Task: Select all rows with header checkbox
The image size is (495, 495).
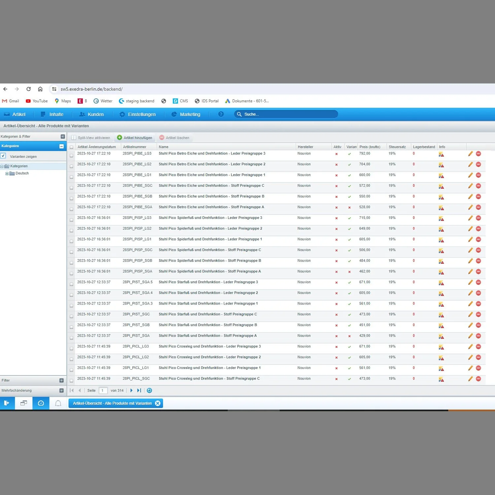Action: (x=71, y=147)
